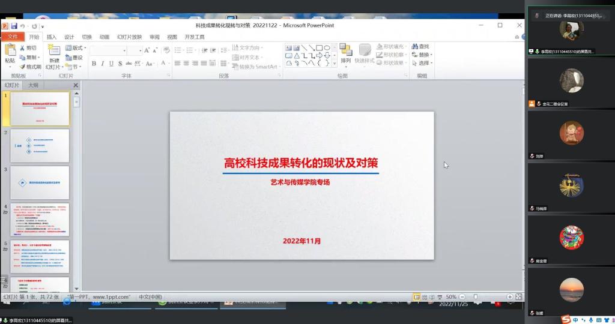Image resolution: width=615 pixels, height=324 pixels.
Task: Toggle Italic formatting
Action: pos(103,64)
